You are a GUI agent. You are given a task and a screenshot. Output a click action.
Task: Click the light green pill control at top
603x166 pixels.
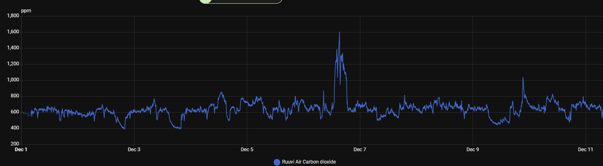tap(241, 1)
